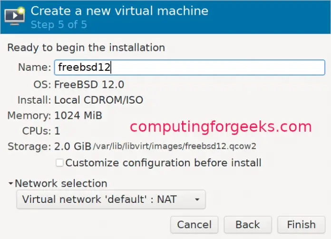Collapse the Network selection expander
The width and height of the screenshot is (331, 239).
coord(58,183)
